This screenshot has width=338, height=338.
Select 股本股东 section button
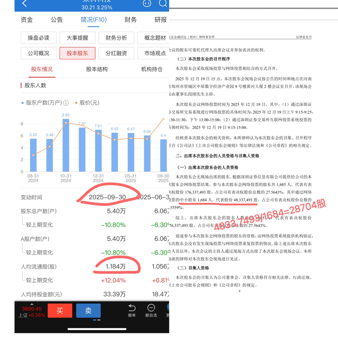click(x=77, y=53)
